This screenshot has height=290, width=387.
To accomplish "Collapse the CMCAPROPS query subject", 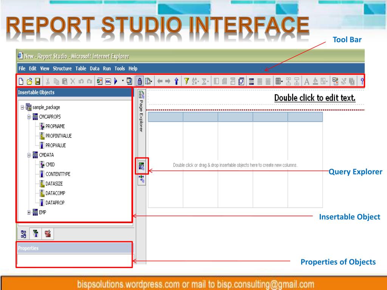I will 29,117.
